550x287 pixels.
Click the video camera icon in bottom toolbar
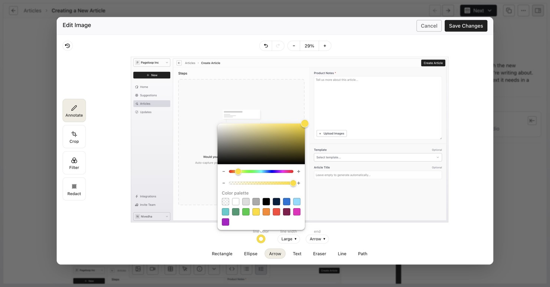152,269
